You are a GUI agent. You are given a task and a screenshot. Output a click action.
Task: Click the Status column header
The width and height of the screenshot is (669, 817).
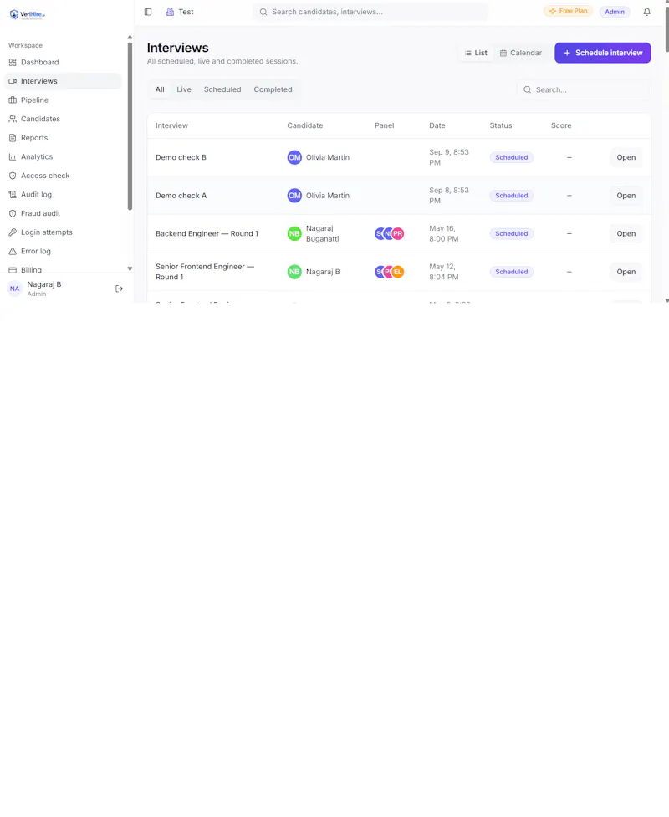coord(501,125)
